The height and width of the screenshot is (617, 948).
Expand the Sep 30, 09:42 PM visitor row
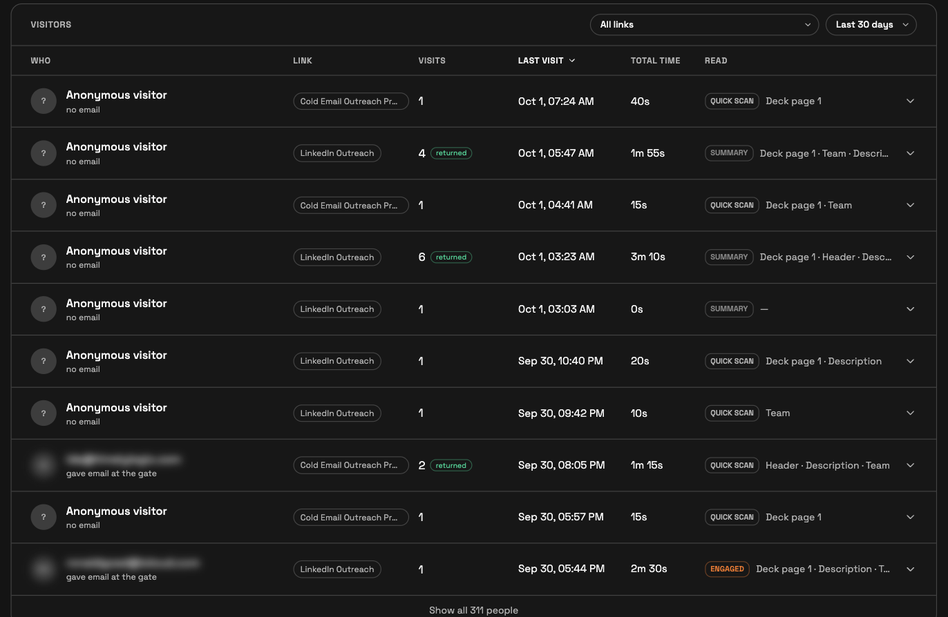tap(910, 413)
